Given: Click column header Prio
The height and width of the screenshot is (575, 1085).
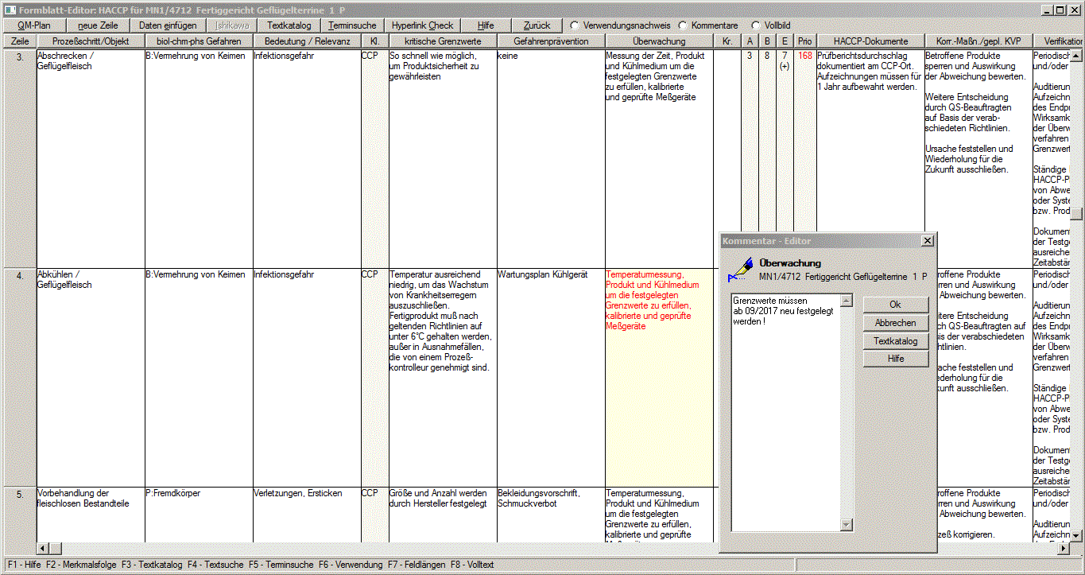Looking at the screenshot, I should tap(805, 41).
